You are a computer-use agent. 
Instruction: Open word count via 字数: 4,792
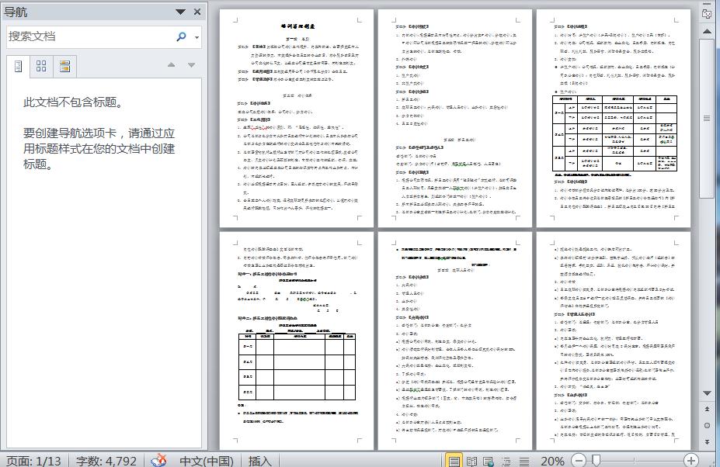point(106,460)
